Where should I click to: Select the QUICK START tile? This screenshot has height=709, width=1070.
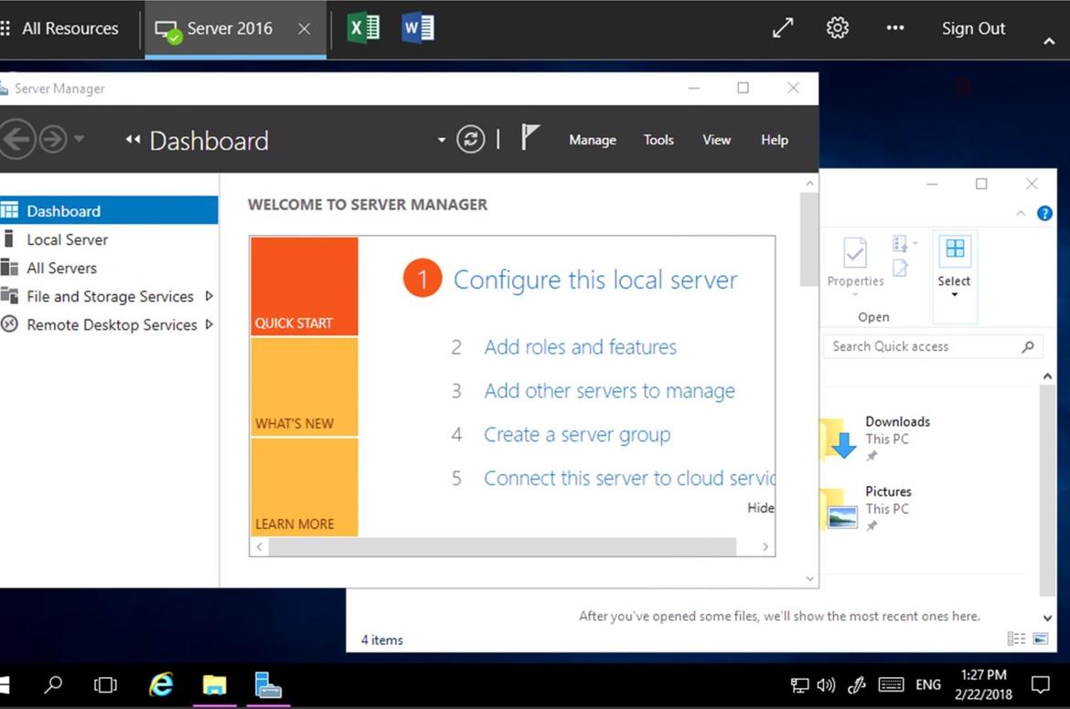point(304,286)
